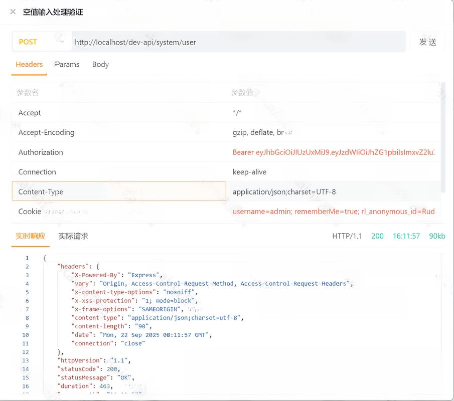The height and width of the screenshot is (401, 454).
Task: Select the Cookie header name
Action: [x=119, y=212]
